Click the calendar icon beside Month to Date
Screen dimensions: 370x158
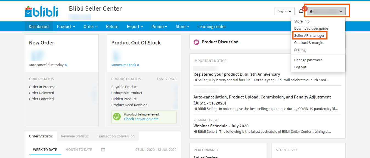click(103, 149)
